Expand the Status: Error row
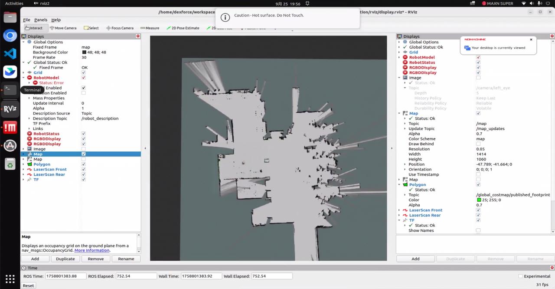This screenshot has height=289, width=555. coord(29,83)
